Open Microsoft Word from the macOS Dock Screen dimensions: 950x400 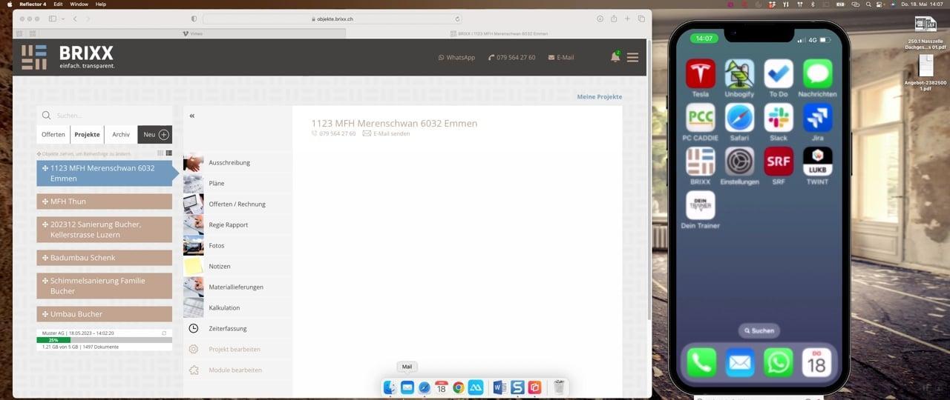pyautogui.click(x=499, y=387)
